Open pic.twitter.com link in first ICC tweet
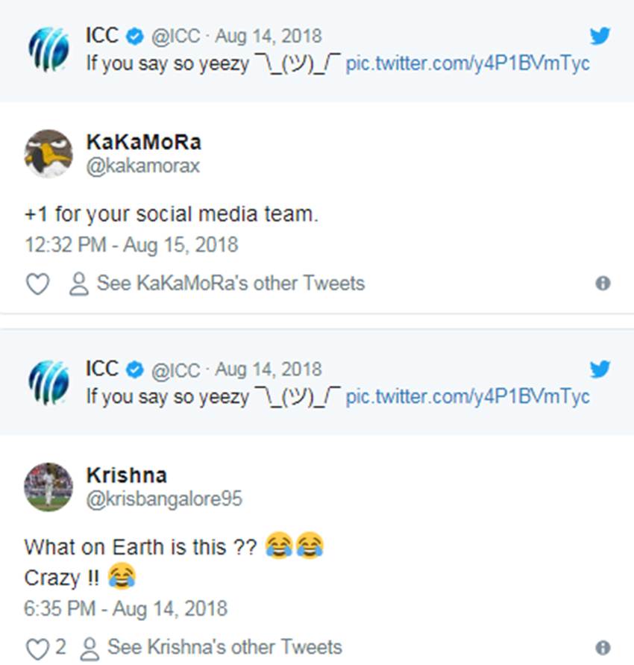Viewport: 634px width, 665px height. pyautogui.click(x=468, y=63)
